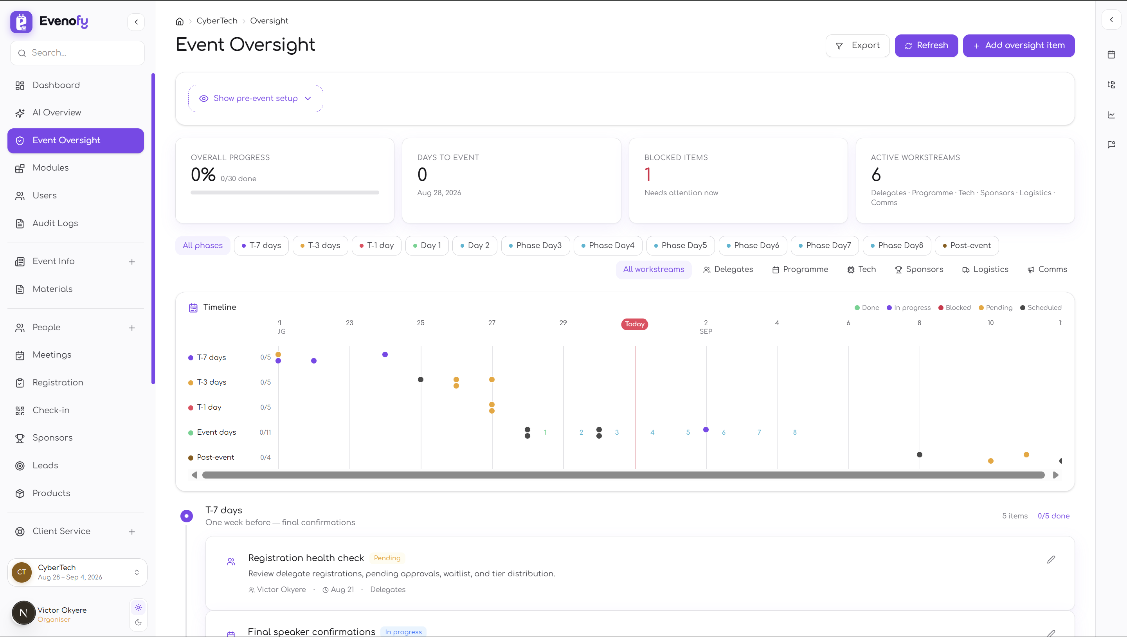Expand the Client Service section
Image resolution: width=1127 pixels, height=637 pixels.
click(132, 532)
